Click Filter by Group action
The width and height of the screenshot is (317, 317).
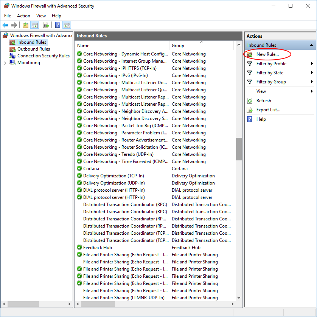click(271, 82)
